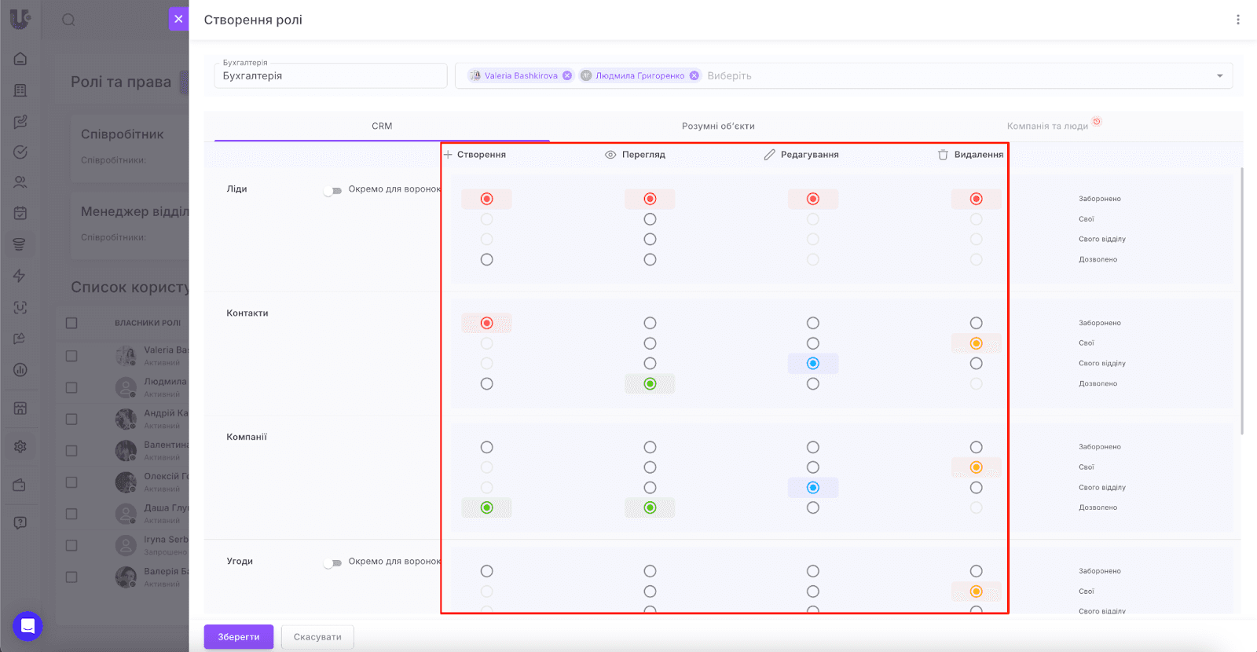
Task: Remove Людмила Григоренко chip from owners
Action: point(694,75)
